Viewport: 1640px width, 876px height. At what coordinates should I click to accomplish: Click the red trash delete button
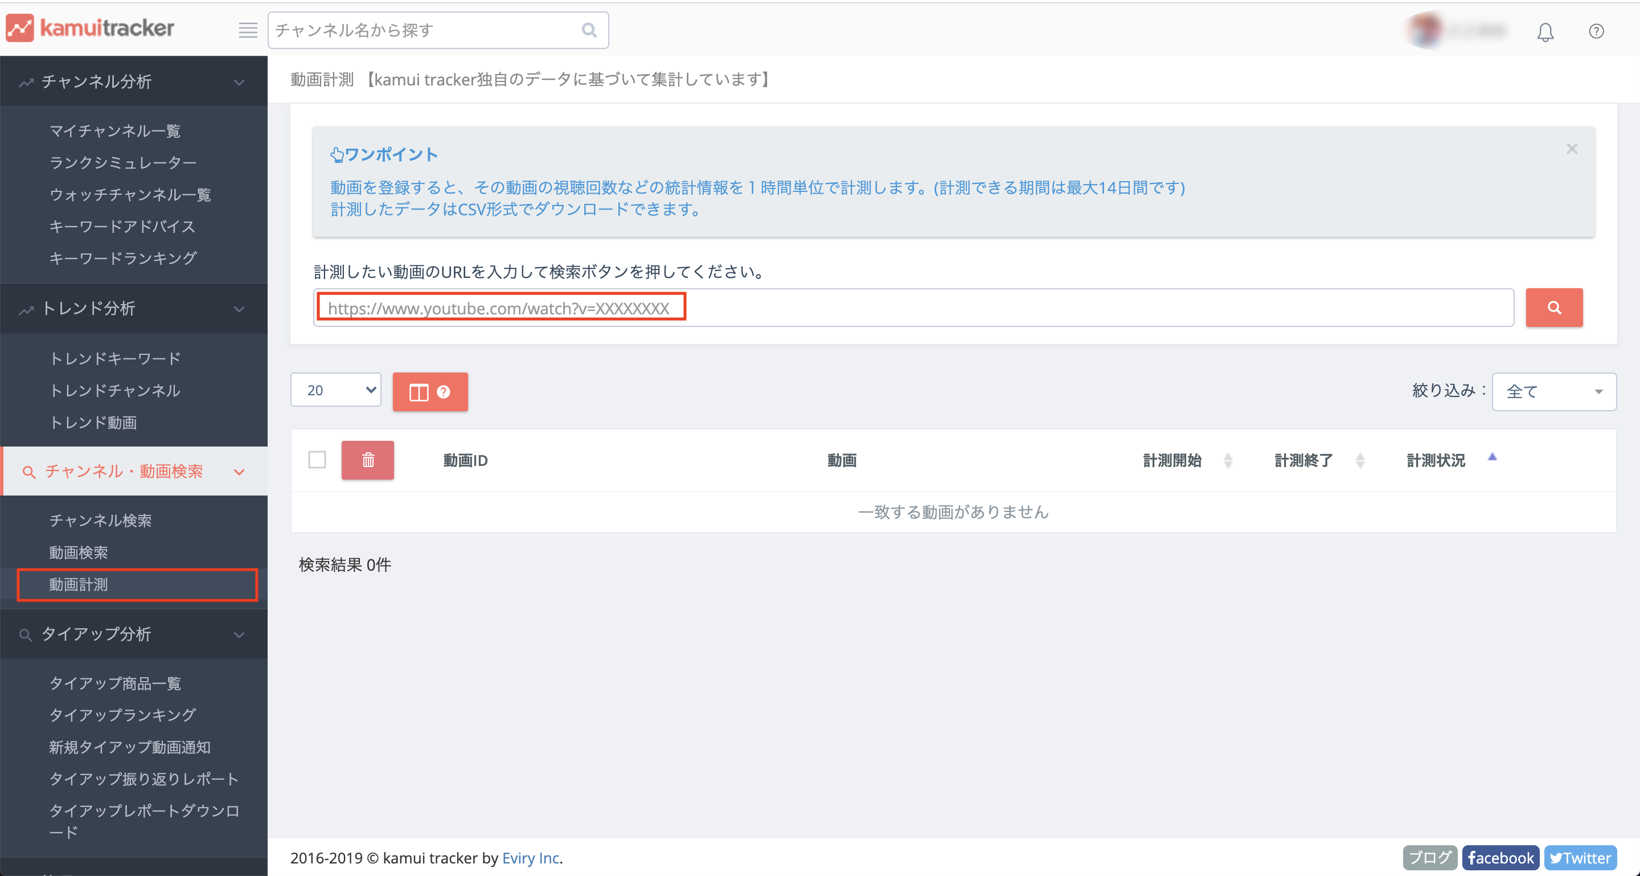click(x=367, y=460)
